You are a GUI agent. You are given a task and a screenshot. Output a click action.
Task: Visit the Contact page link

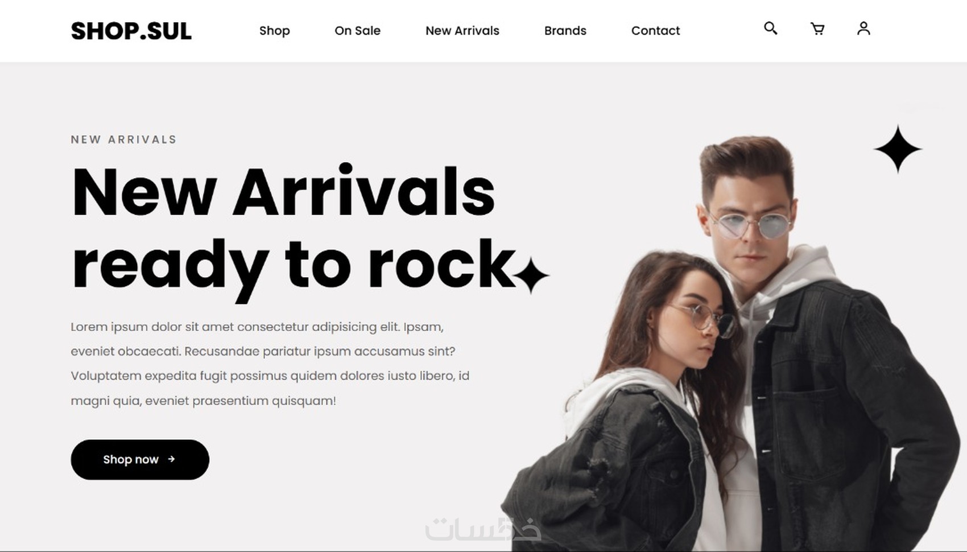pos(655,31)
